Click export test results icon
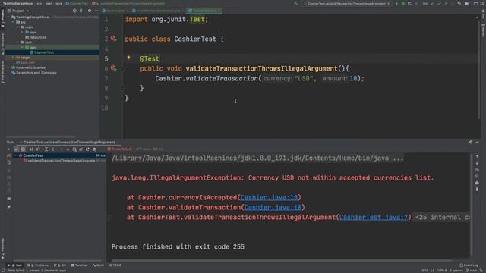 pos(88,149)
